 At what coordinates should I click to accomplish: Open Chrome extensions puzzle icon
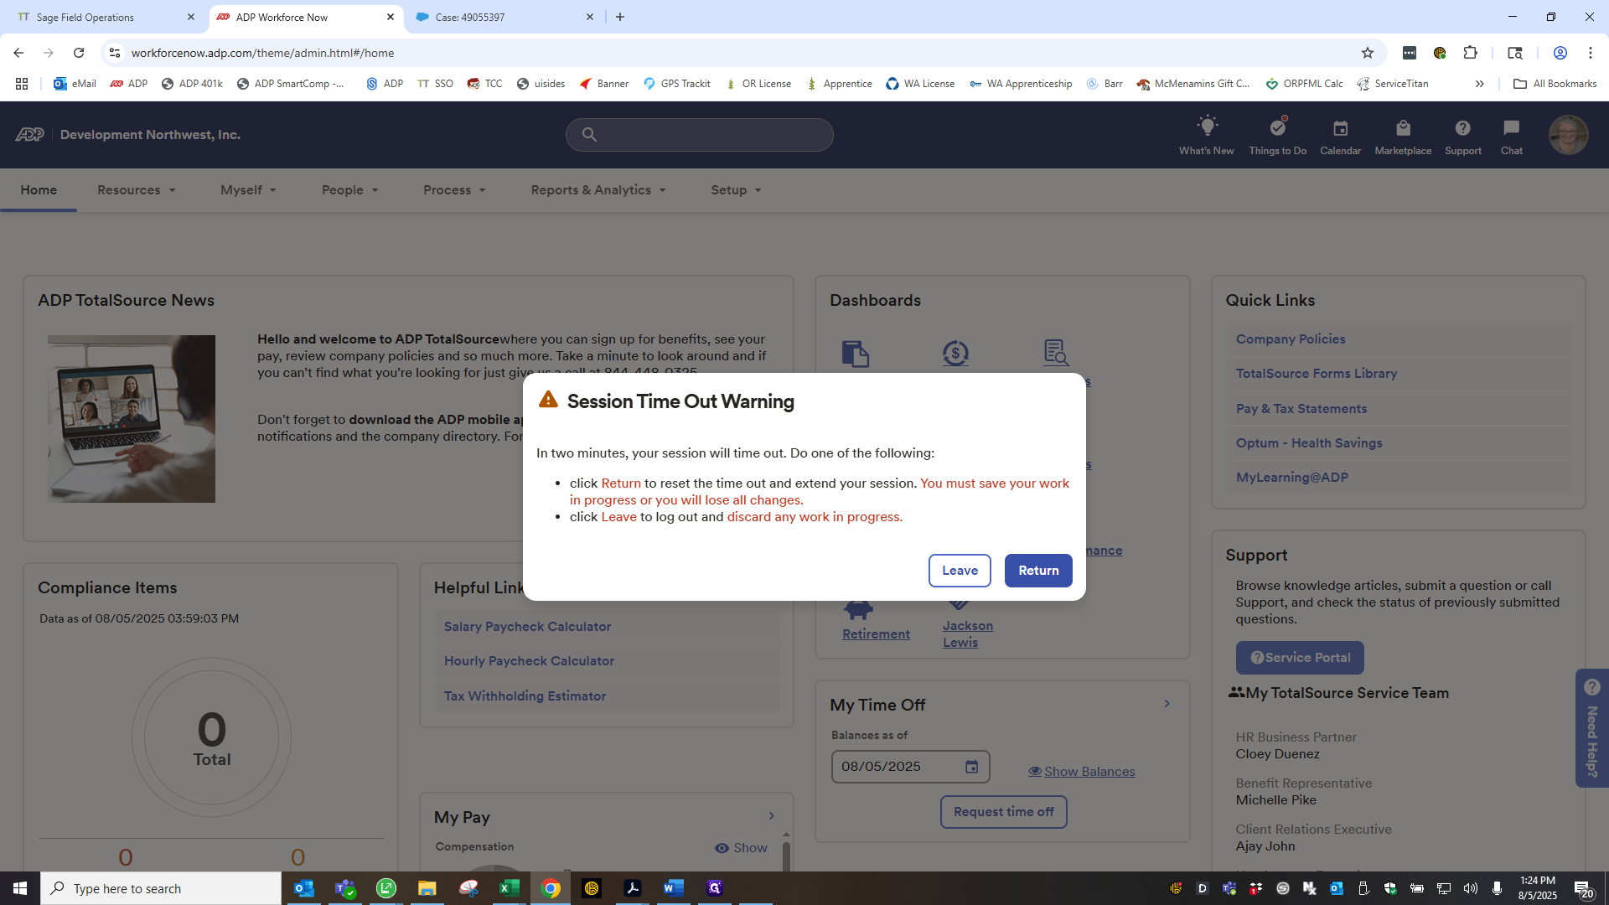[1470, 53]
